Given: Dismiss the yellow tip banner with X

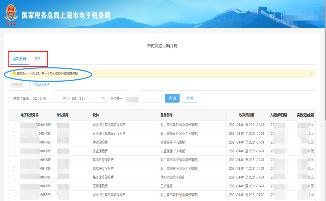Looking at the screenshot, I should (311, 73).
